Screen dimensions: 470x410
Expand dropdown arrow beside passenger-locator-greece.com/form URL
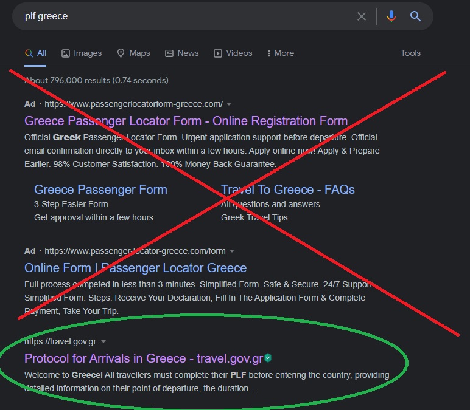pyautogui.click(x=232, y=251)
